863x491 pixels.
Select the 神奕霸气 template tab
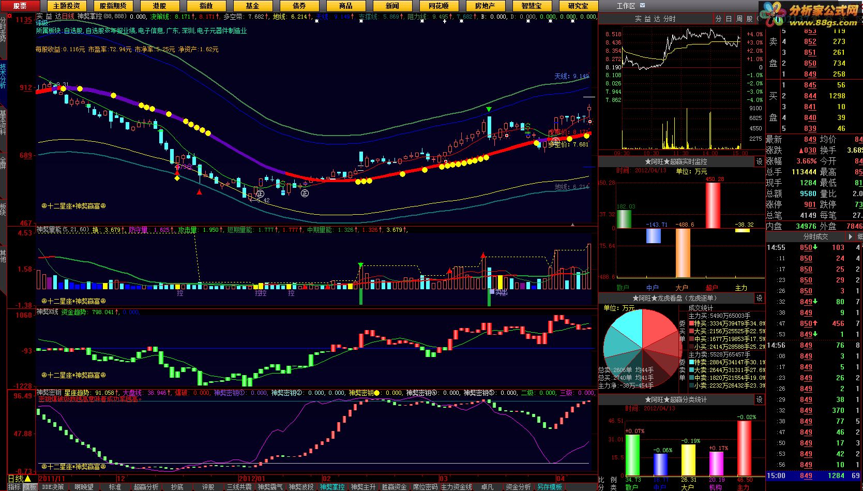(x=270, y=487)
